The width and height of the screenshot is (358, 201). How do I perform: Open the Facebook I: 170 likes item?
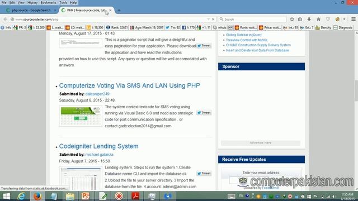point(189,27)
